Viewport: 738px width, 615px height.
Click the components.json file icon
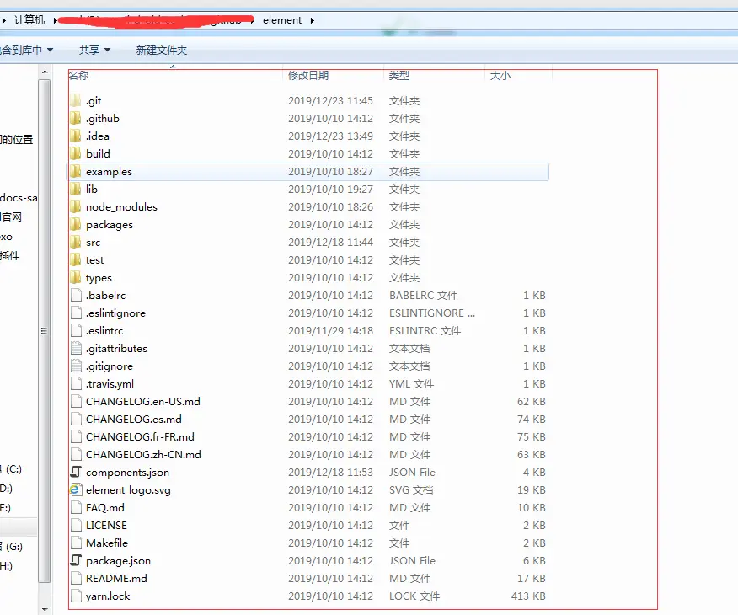(x=76, y=472)
